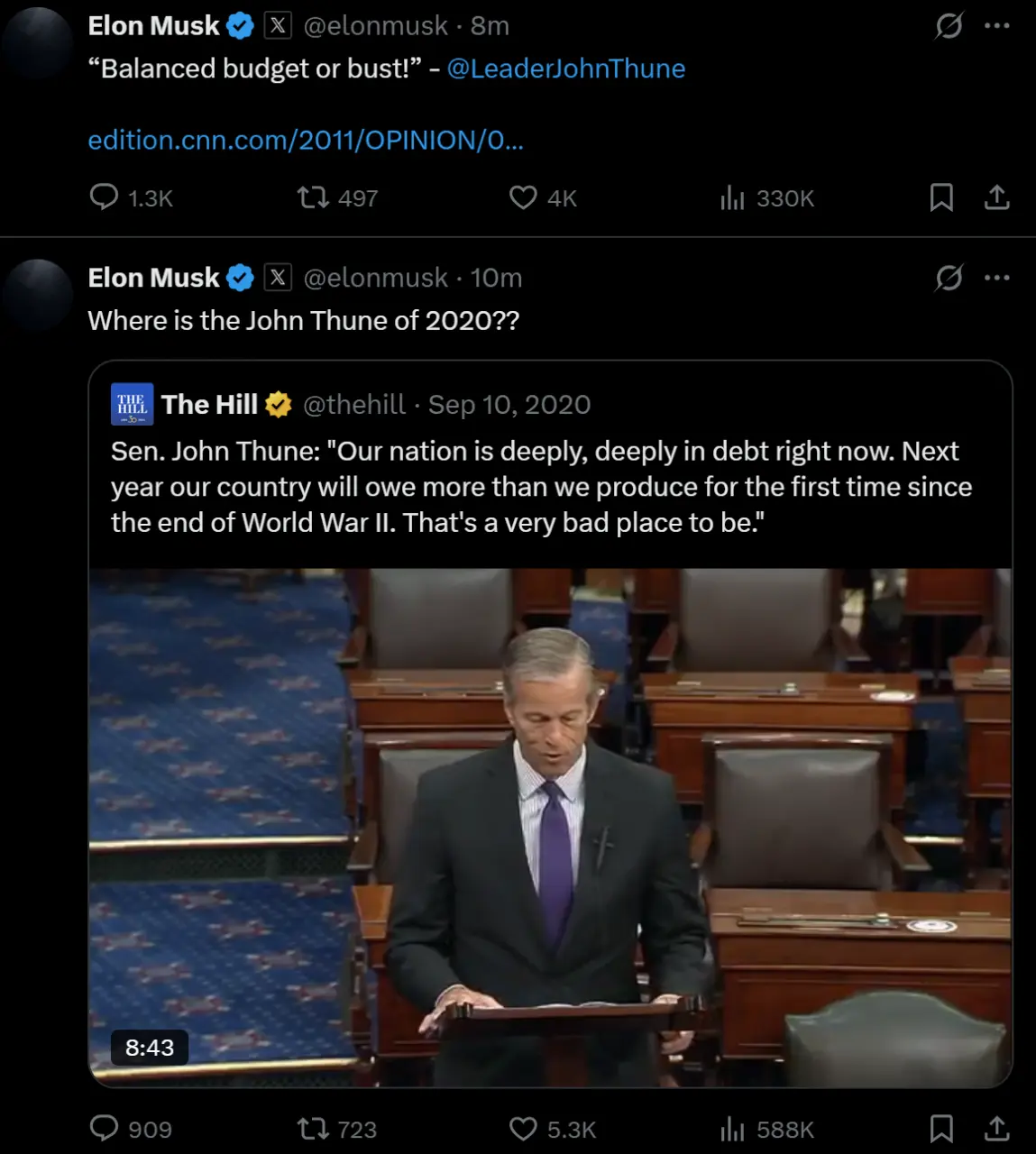Reply to the "Balanced budget or bust!" post

click(131, 197)
